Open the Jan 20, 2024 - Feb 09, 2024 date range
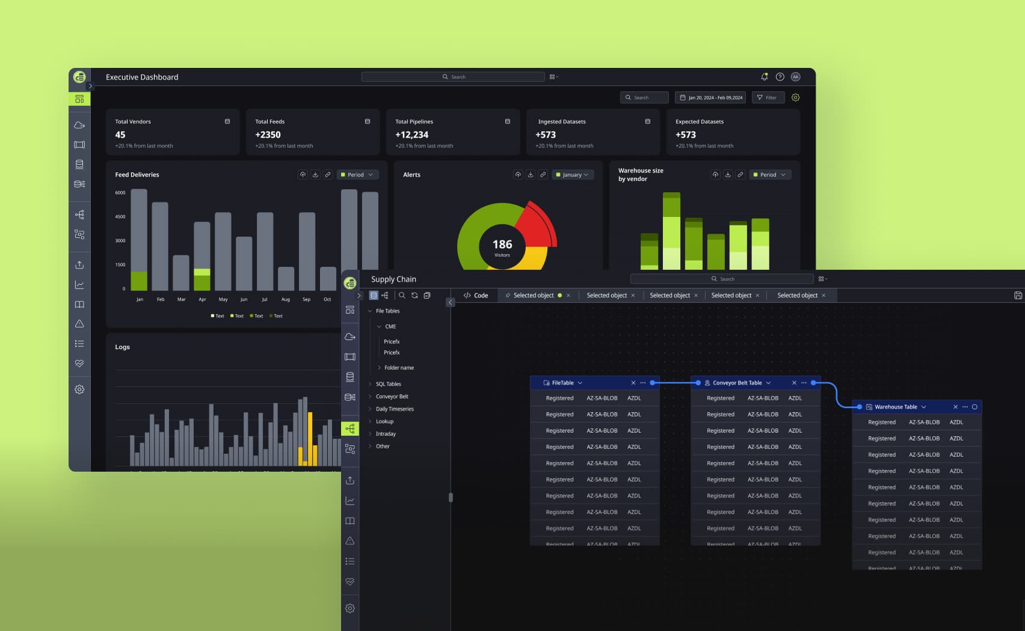The image size is (1025, 631). click(x=710, y=97)
